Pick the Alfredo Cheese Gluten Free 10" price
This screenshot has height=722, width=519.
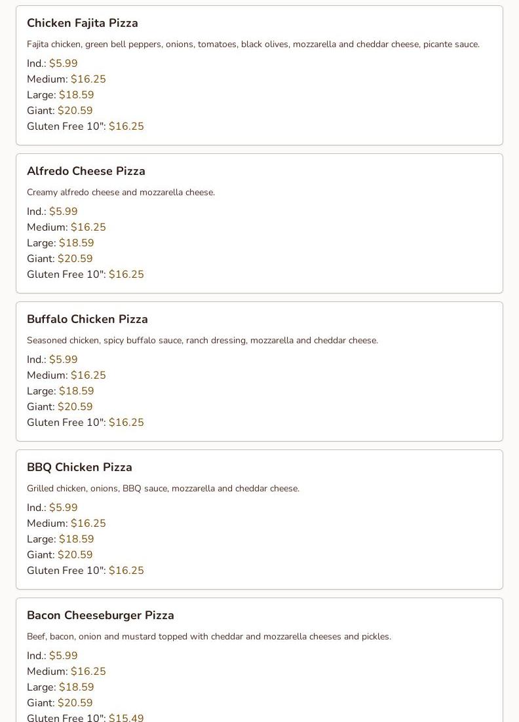click(126, 275)
